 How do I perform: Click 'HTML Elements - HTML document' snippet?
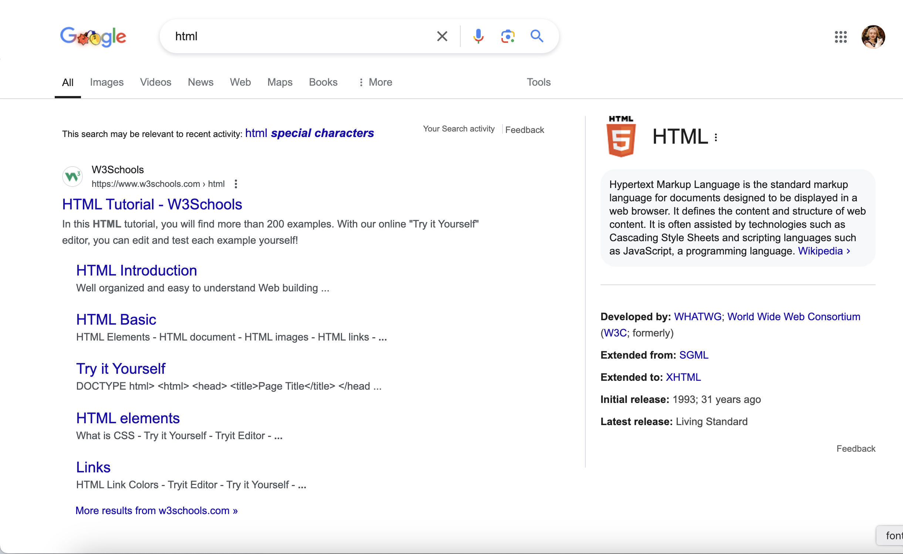click(x=231, y=337)
